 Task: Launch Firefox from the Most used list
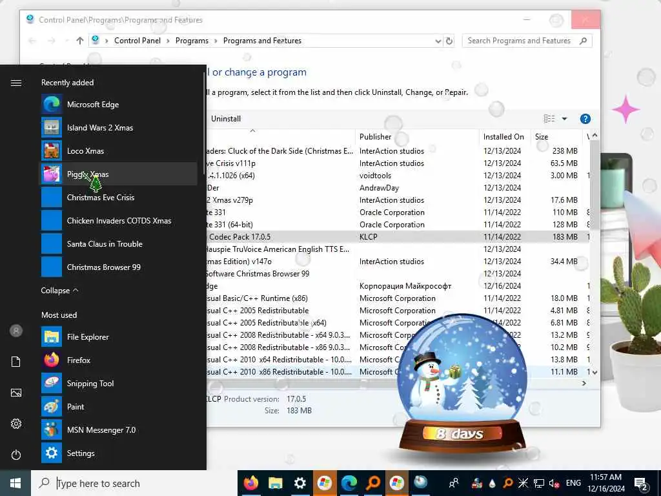[x=119, y=360]
